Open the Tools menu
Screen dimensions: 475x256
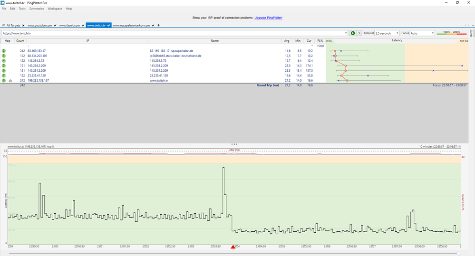point(22,9)
